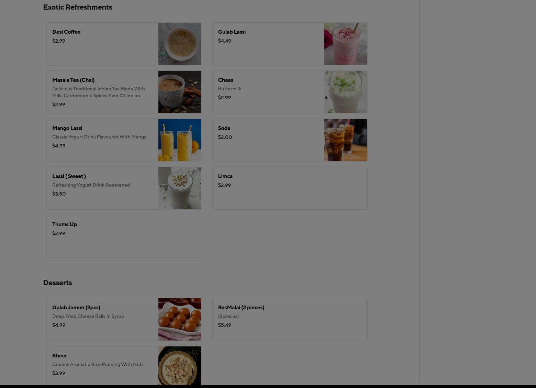Choose the Thums Up drink card
Image resolution: width=536 pixels, height=388 pixels.
pyautogui.click(x=124, y=236)
